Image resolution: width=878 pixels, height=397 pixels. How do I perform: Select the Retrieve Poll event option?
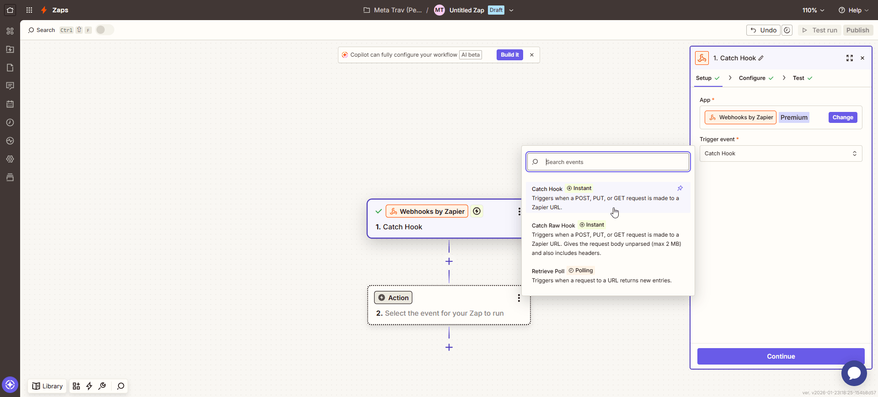click(x=608, y=275)
